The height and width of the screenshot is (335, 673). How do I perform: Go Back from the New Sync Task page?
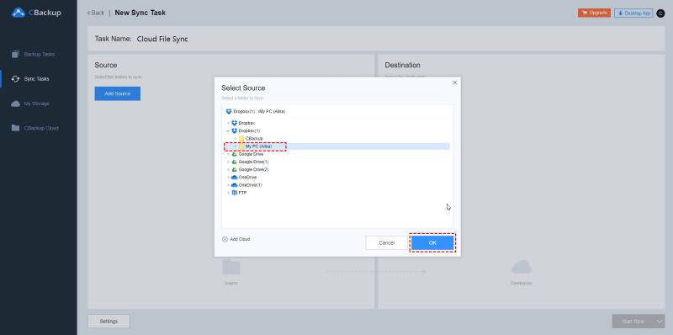point(96,13)
